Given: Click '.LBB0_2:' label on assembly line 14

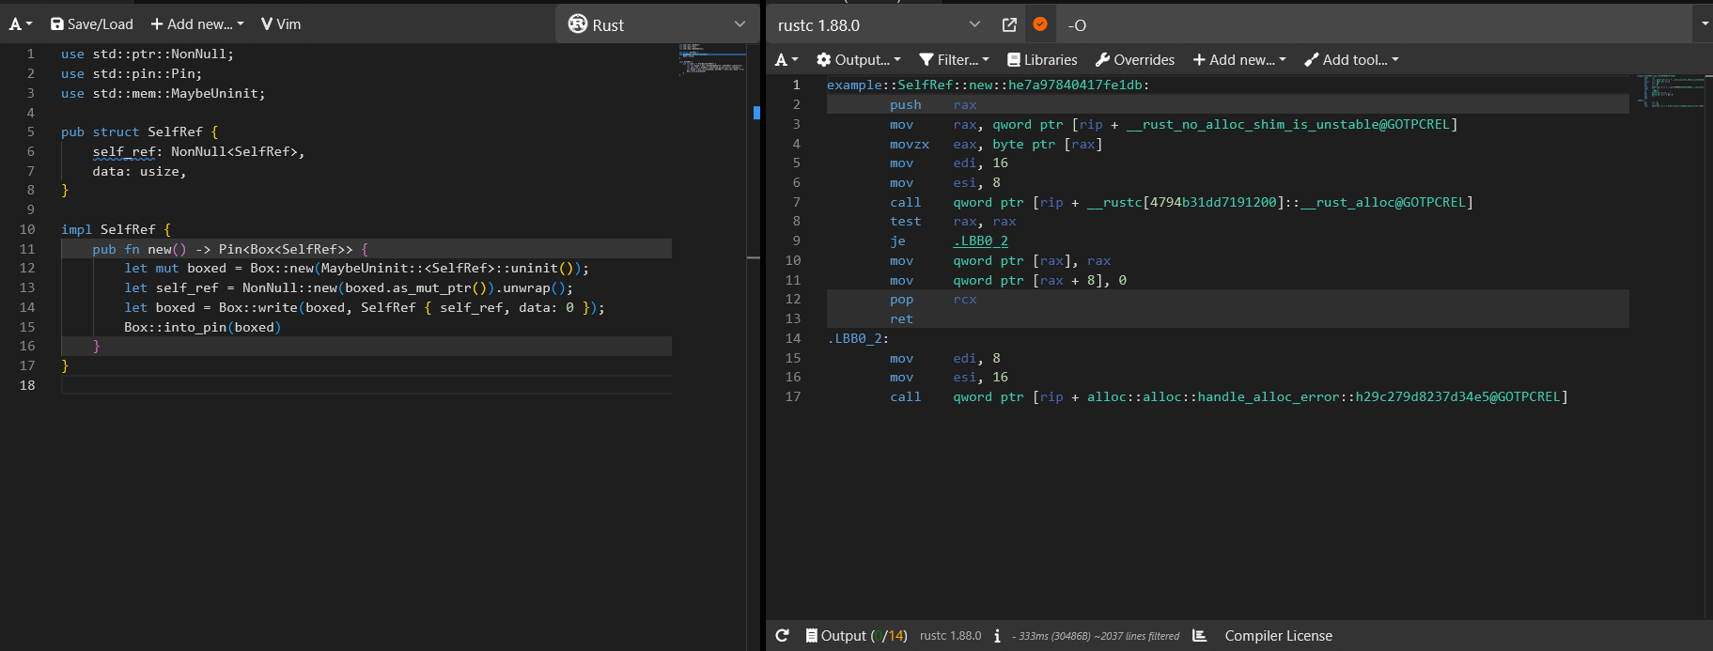Looking at the screenshot, I should (858, 339).
